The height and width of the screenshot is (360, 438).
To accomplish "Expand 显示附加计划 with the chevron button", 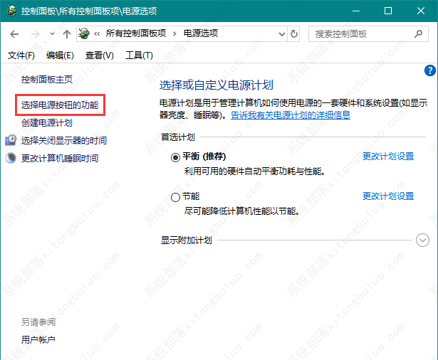I will [422, 240].
